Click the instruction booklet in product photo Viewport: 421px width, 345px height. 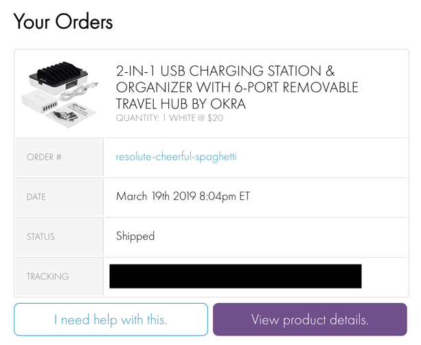click(x=72, y=114)
